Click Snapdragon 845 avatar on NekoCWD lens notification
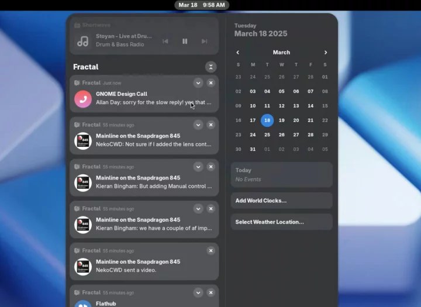 point(83,141)
